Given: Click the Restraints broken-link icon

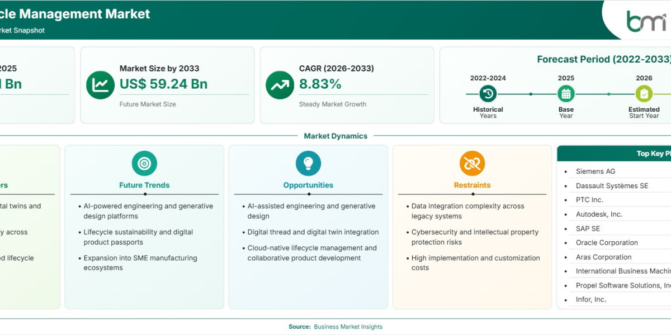Looking at the screenshot, I should [472, 164].
